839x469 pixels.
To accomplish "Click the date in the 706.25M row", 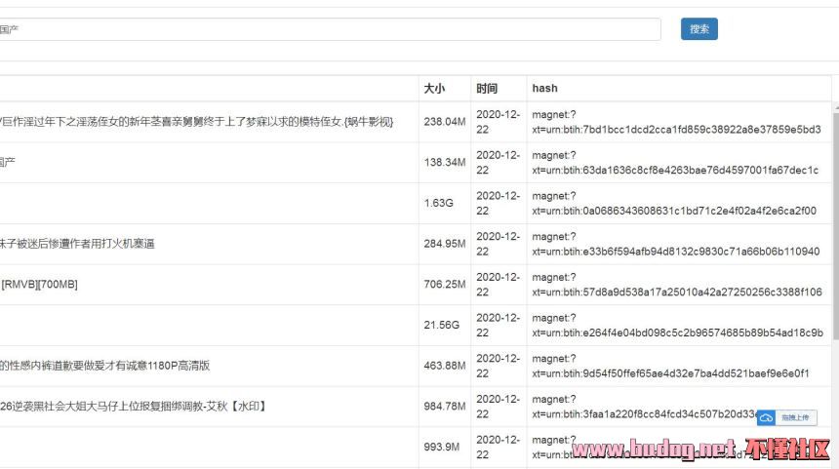I will (x=498, y=285).
